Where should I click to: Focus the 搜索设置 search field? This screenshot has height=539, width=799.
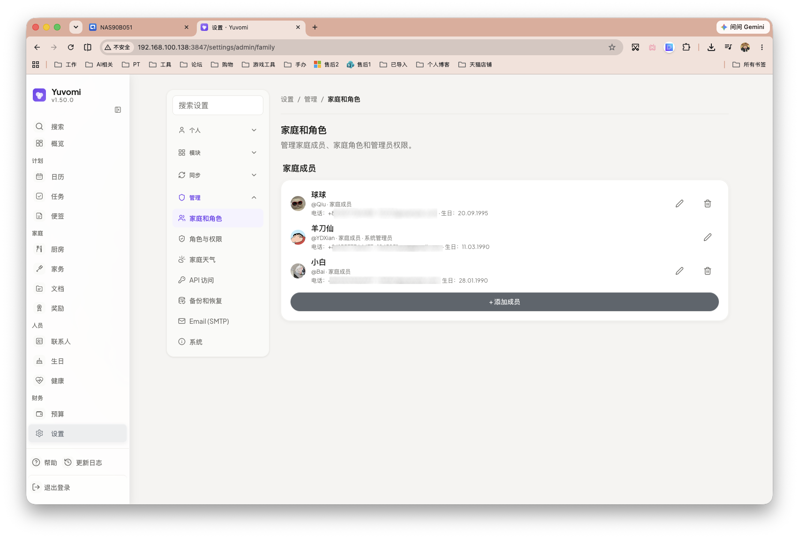click(218, 105)
